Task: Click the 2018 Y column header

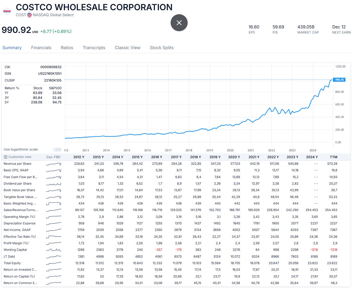Action: coord(196,157)
